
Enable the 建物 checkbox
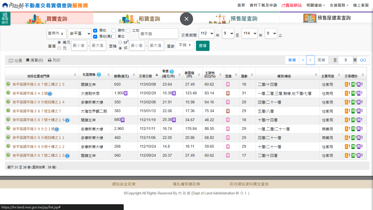pos(114,30)
